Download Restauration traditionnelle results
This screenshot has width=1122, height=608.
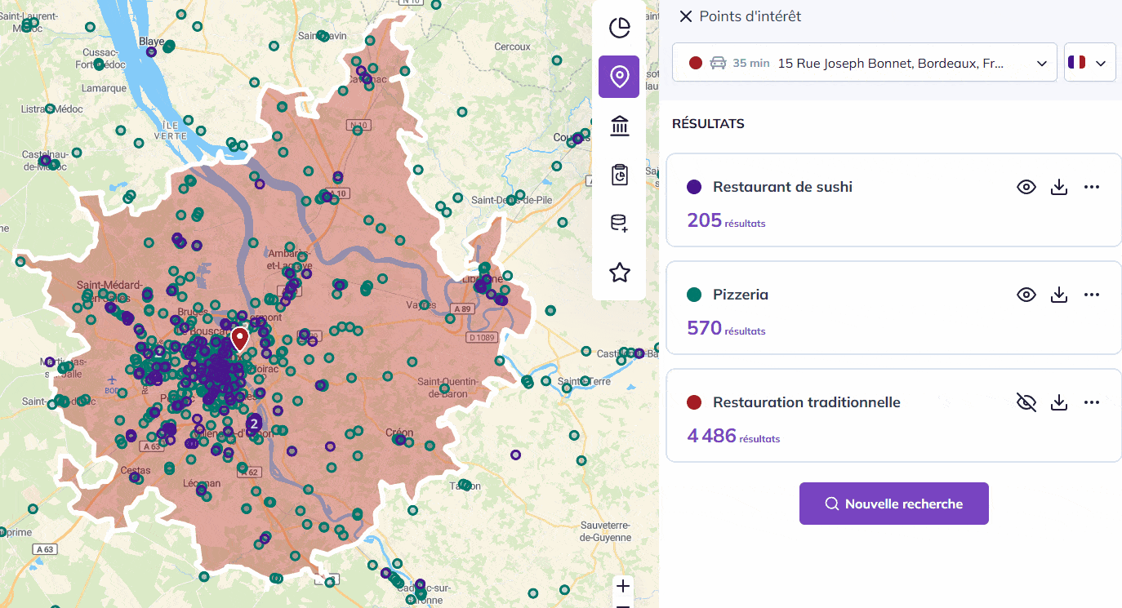(x=1059, y=402)
